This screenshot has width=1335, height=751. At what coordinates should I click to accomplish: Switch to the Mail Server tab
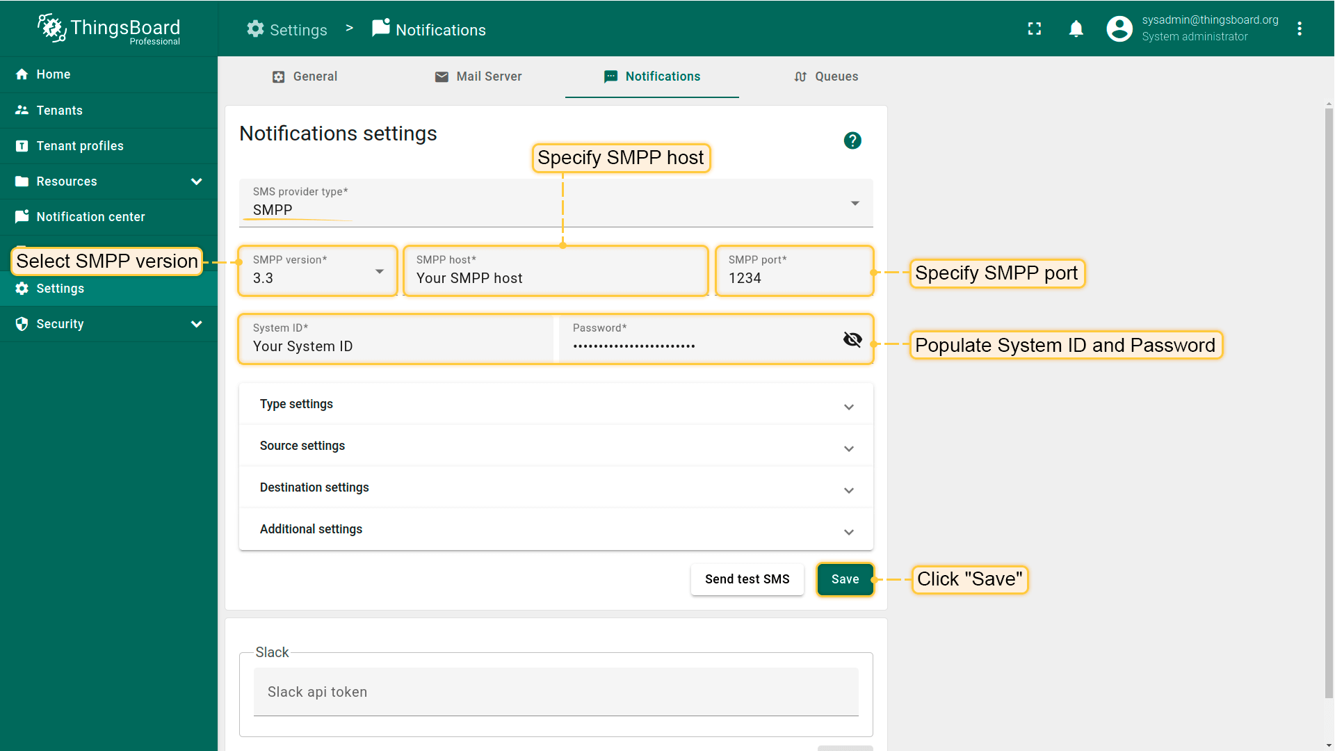point(478,76)
